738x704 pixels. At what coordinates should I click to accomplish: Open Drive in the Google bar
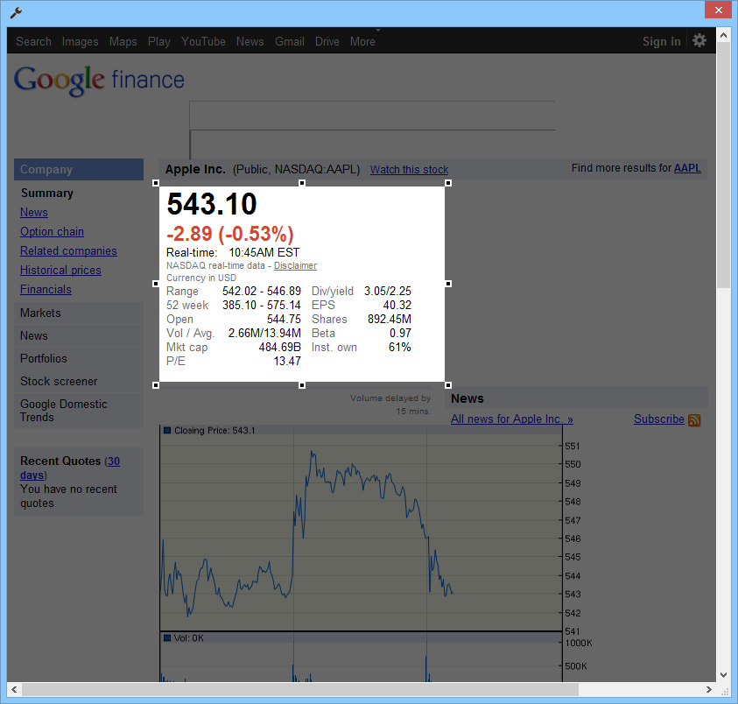(327, 41)
